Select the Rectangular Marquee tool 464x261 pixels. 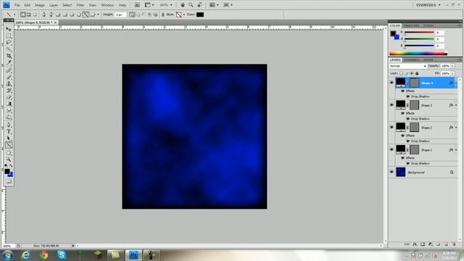tap(9, 36)
